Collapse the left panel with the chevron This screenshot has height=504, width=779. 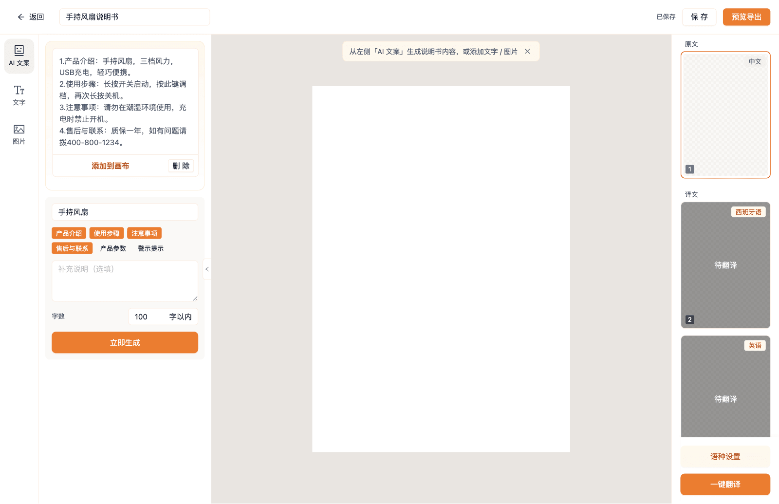207,269
